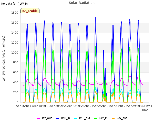
Task: Click the 600 y-axis tick label
Action: pos(16,72)
